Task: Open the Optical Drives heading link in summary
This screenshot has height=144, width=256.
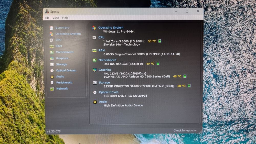Action: point(109,92)
